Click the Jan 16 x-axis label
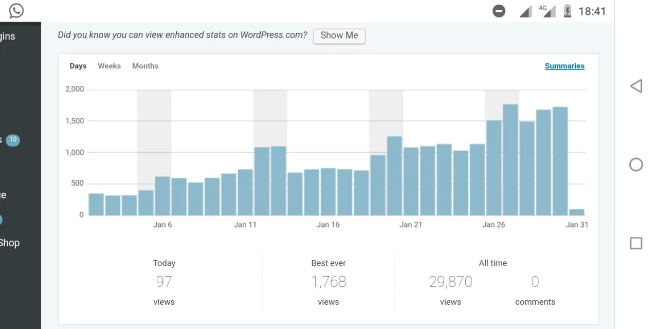Viewport: 658px width, 329px height. 328,225
